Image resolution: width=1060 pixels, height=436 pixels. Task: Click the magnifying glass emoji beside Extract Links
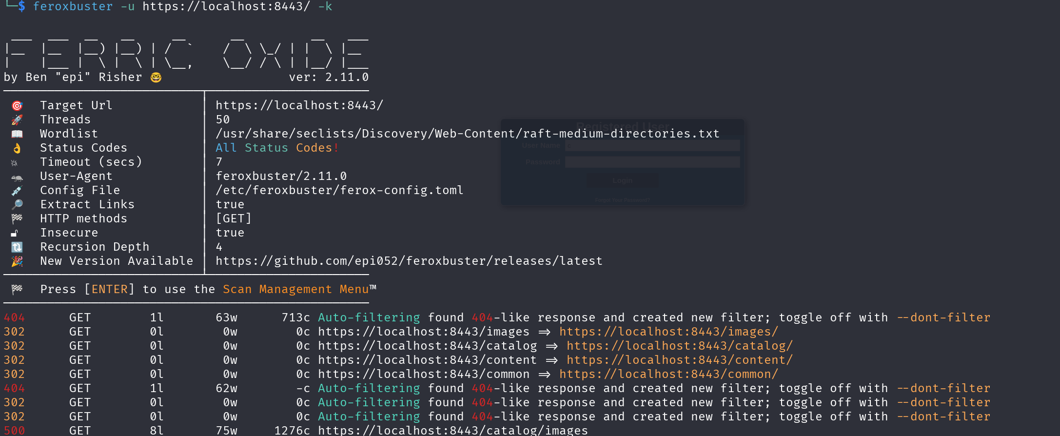click(x=17, y=205)
